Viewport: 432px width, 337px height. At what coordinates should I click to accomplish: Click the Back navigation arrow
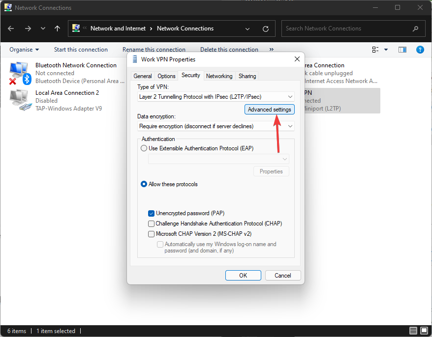click(12, 28)
